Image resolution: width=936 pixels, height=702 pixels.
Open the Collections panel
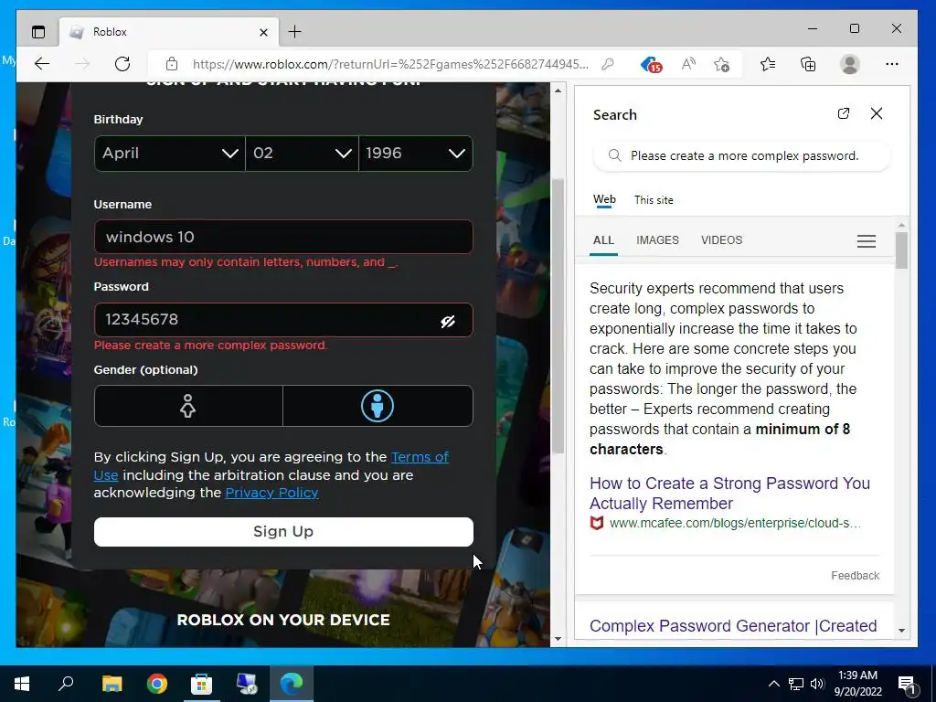tap(808, 64)
